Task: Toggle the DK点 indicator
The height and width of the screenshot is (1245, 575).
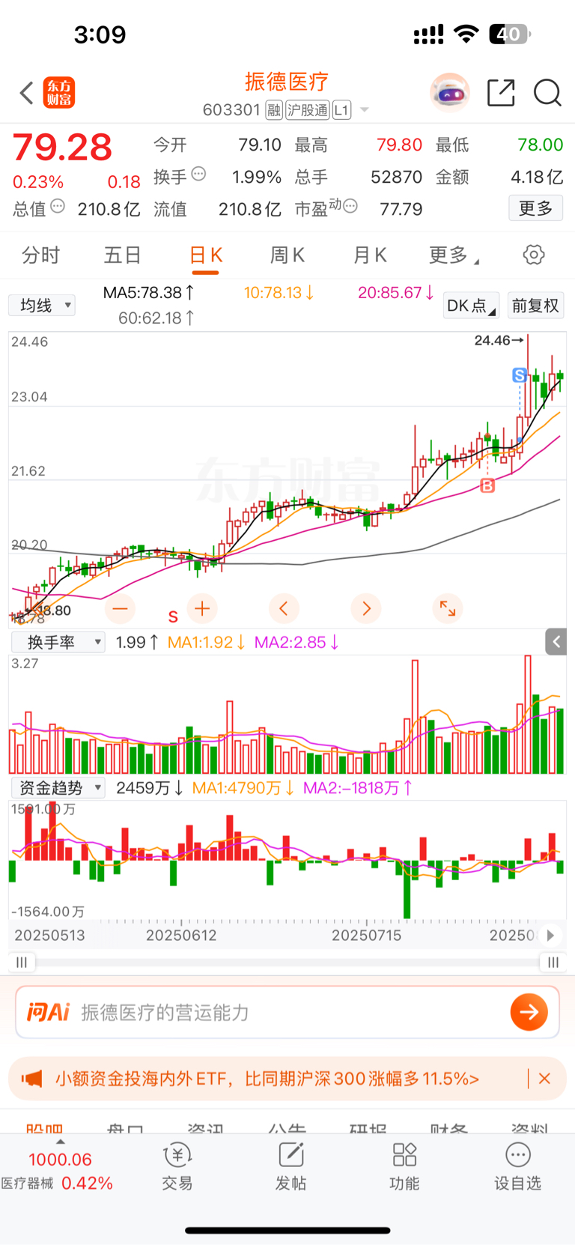Action: [x=471, y=306]
